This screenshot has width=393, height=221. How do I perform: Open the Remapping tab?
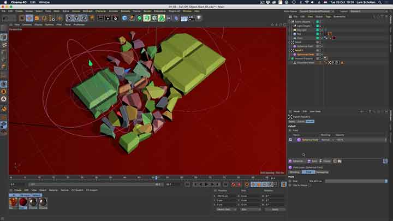322,172
